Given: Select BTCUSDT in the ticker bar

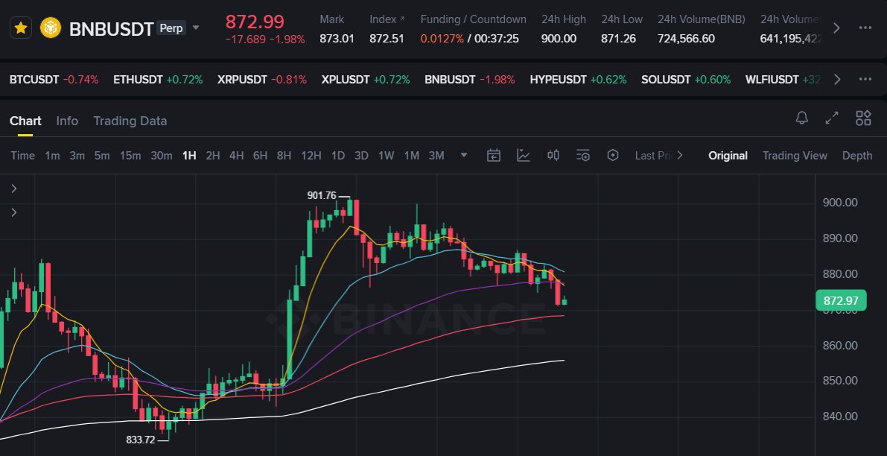Looking at the screenshot, I should pos(54,80).
